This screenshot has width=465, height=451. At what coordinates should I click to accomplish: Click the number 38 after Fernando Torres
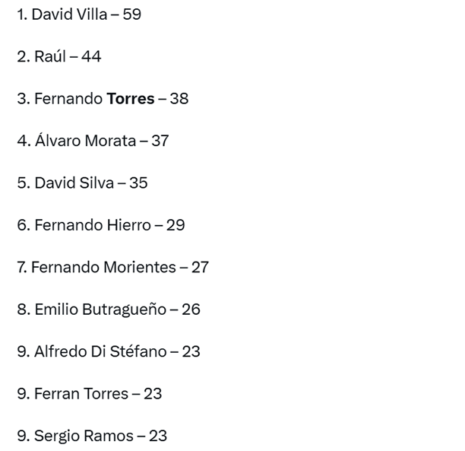(179, 99)
